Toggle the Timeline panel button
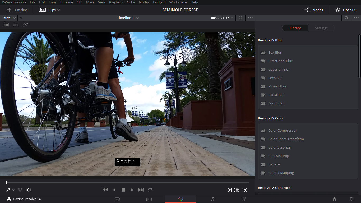 click(17, 10)
